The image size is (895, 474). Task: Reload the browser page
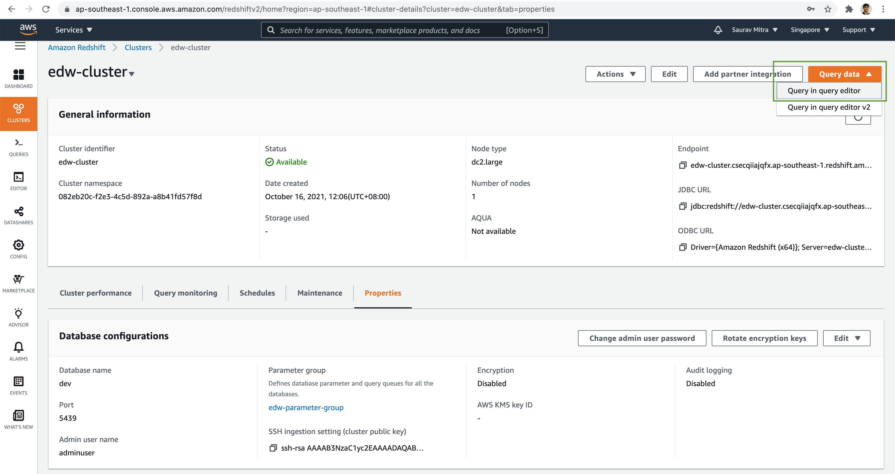pyautogui.click(x=46, y=9)
